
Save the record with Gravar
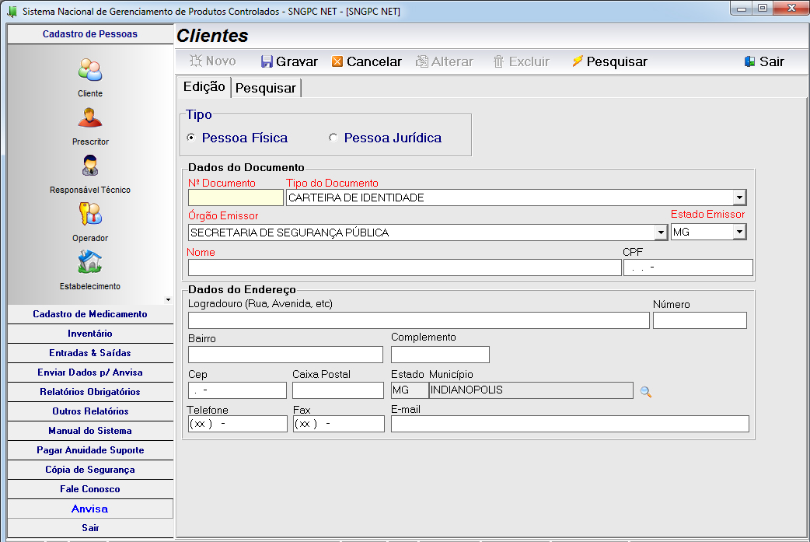click(289, 61)
